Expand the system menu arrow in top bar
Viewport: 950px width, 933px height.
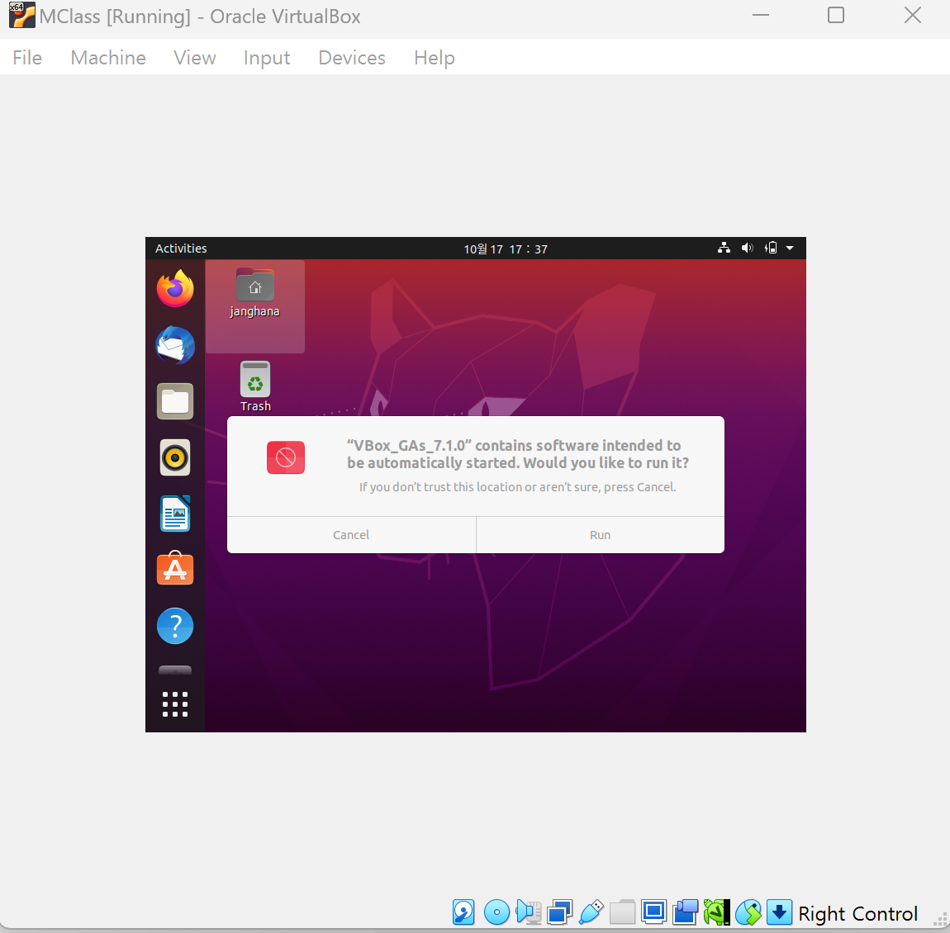(x=790, y=249)
